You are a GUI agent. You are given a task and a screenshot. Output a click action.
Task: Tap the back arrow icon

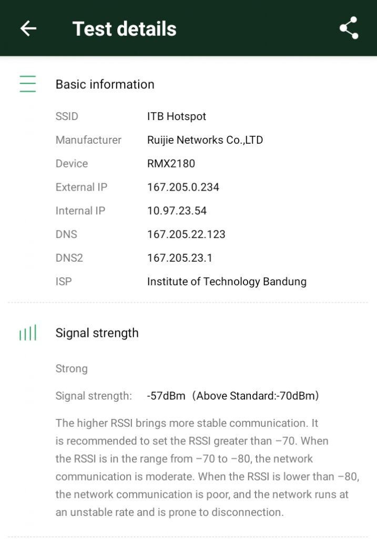28,28
